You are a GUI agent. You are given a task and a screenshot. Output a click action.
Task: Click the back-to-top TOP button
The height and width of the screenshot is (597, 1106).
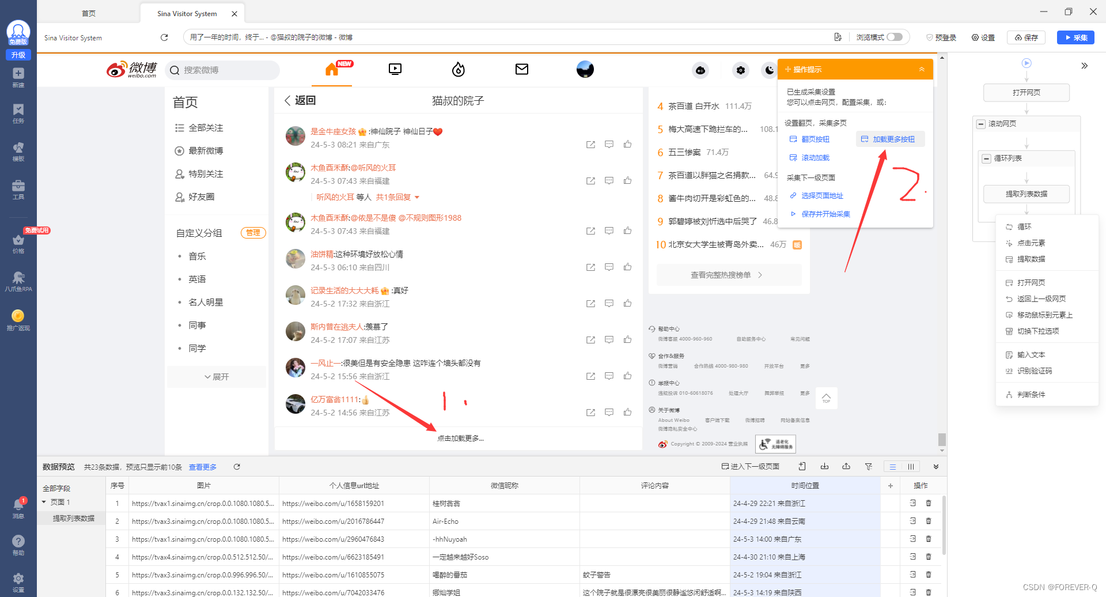tap(826, 398)
